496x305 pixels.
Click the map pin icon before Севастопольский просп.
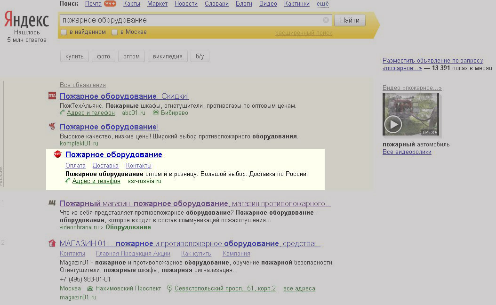[x=169, y=289]
